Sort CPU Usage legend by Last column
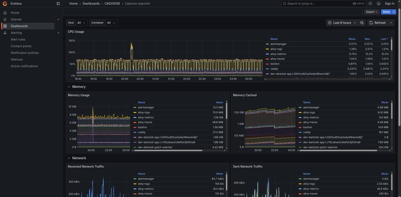 pos(384,39)
